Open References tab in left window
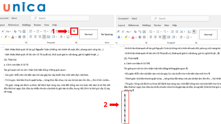Screen dimensions: 221x124 [13, 25]
